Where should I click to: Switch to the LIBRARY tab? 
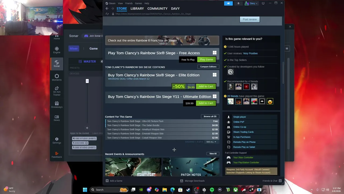[137, 9]
